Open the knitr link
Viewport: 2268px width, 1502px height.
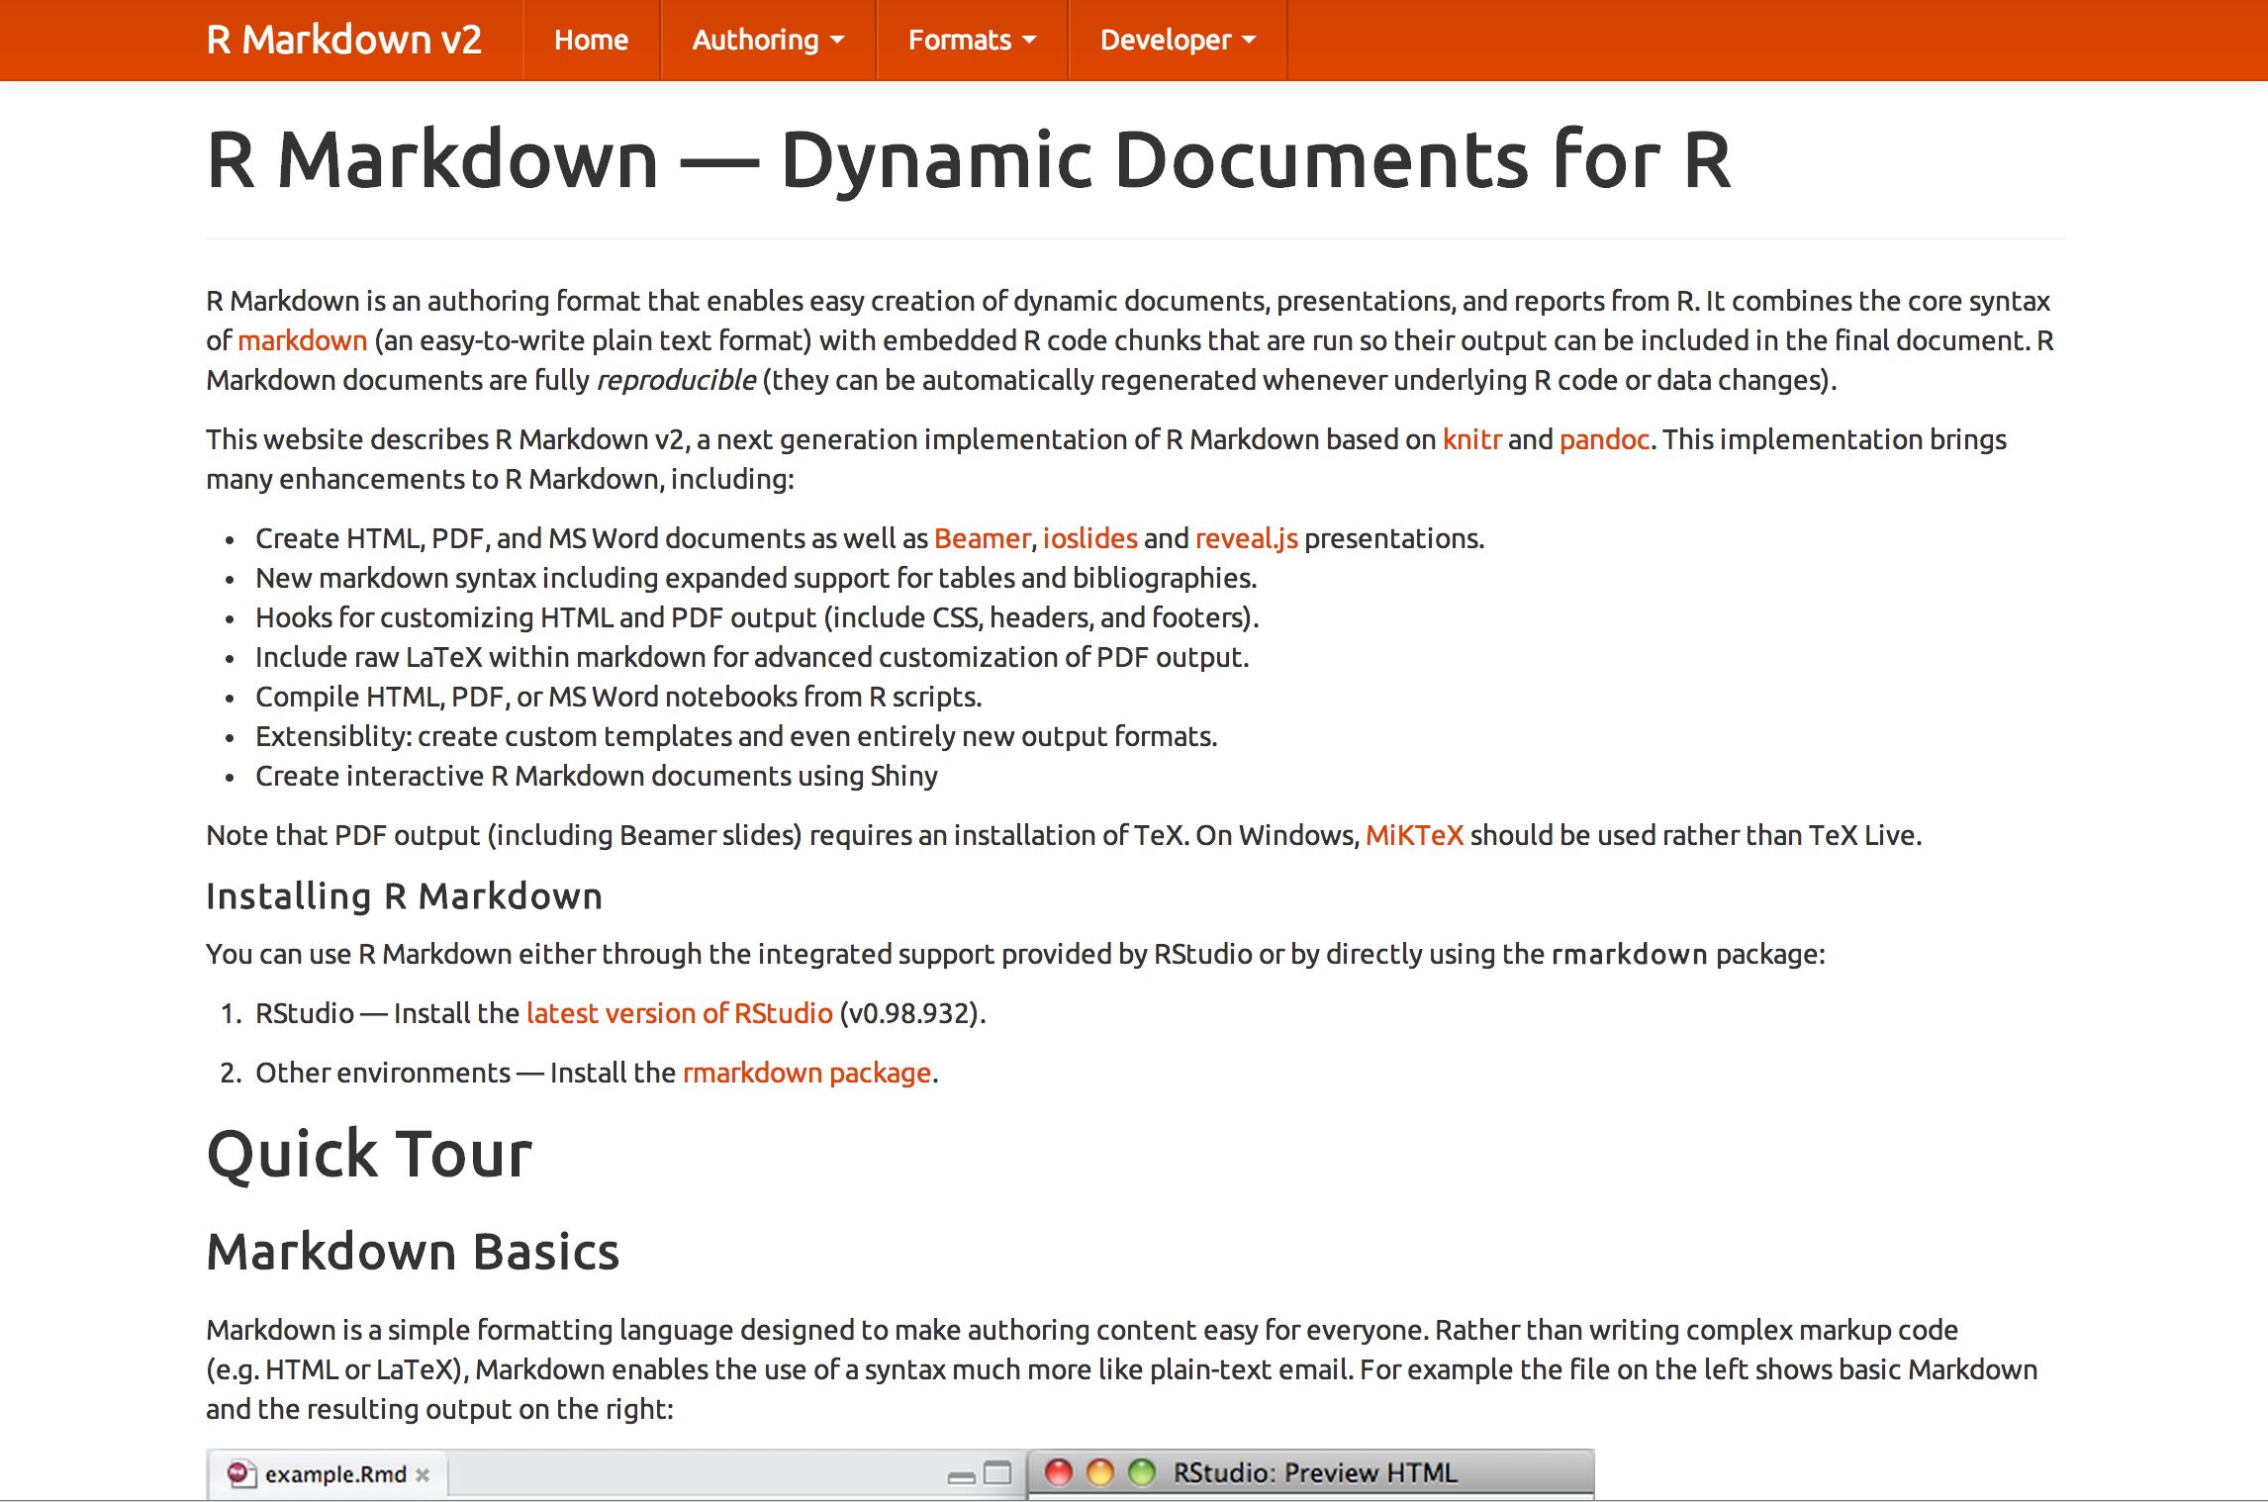pos(1471,439)
